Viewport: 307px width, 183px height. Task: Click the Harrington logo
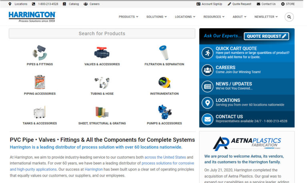pos(32,17)
